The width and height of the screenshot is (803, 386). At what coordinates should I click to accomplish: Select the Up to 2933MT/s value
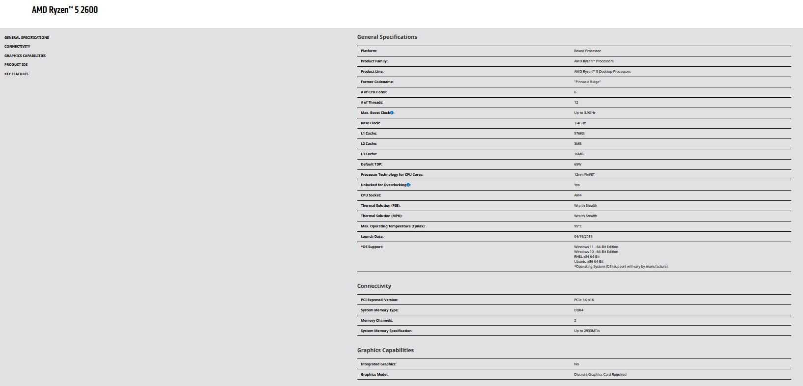point(587,331)
